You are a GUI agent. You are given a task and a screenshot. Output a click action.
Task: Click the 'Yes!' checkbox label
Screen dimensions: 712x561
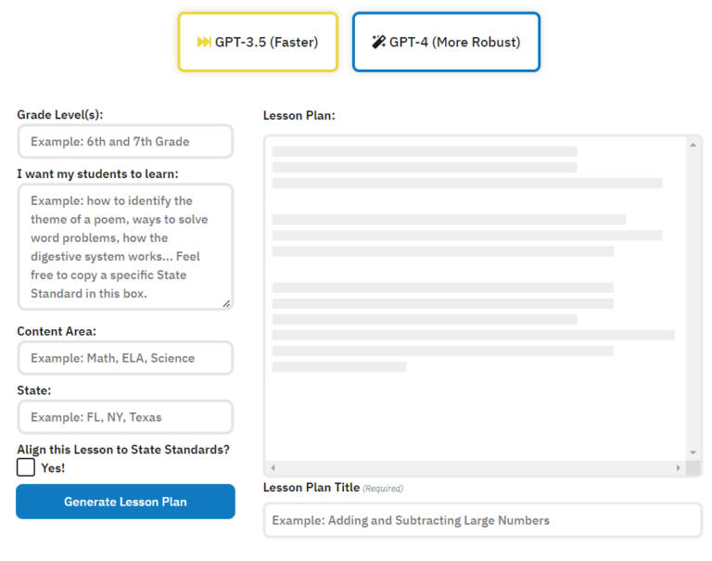coord(53,468)
